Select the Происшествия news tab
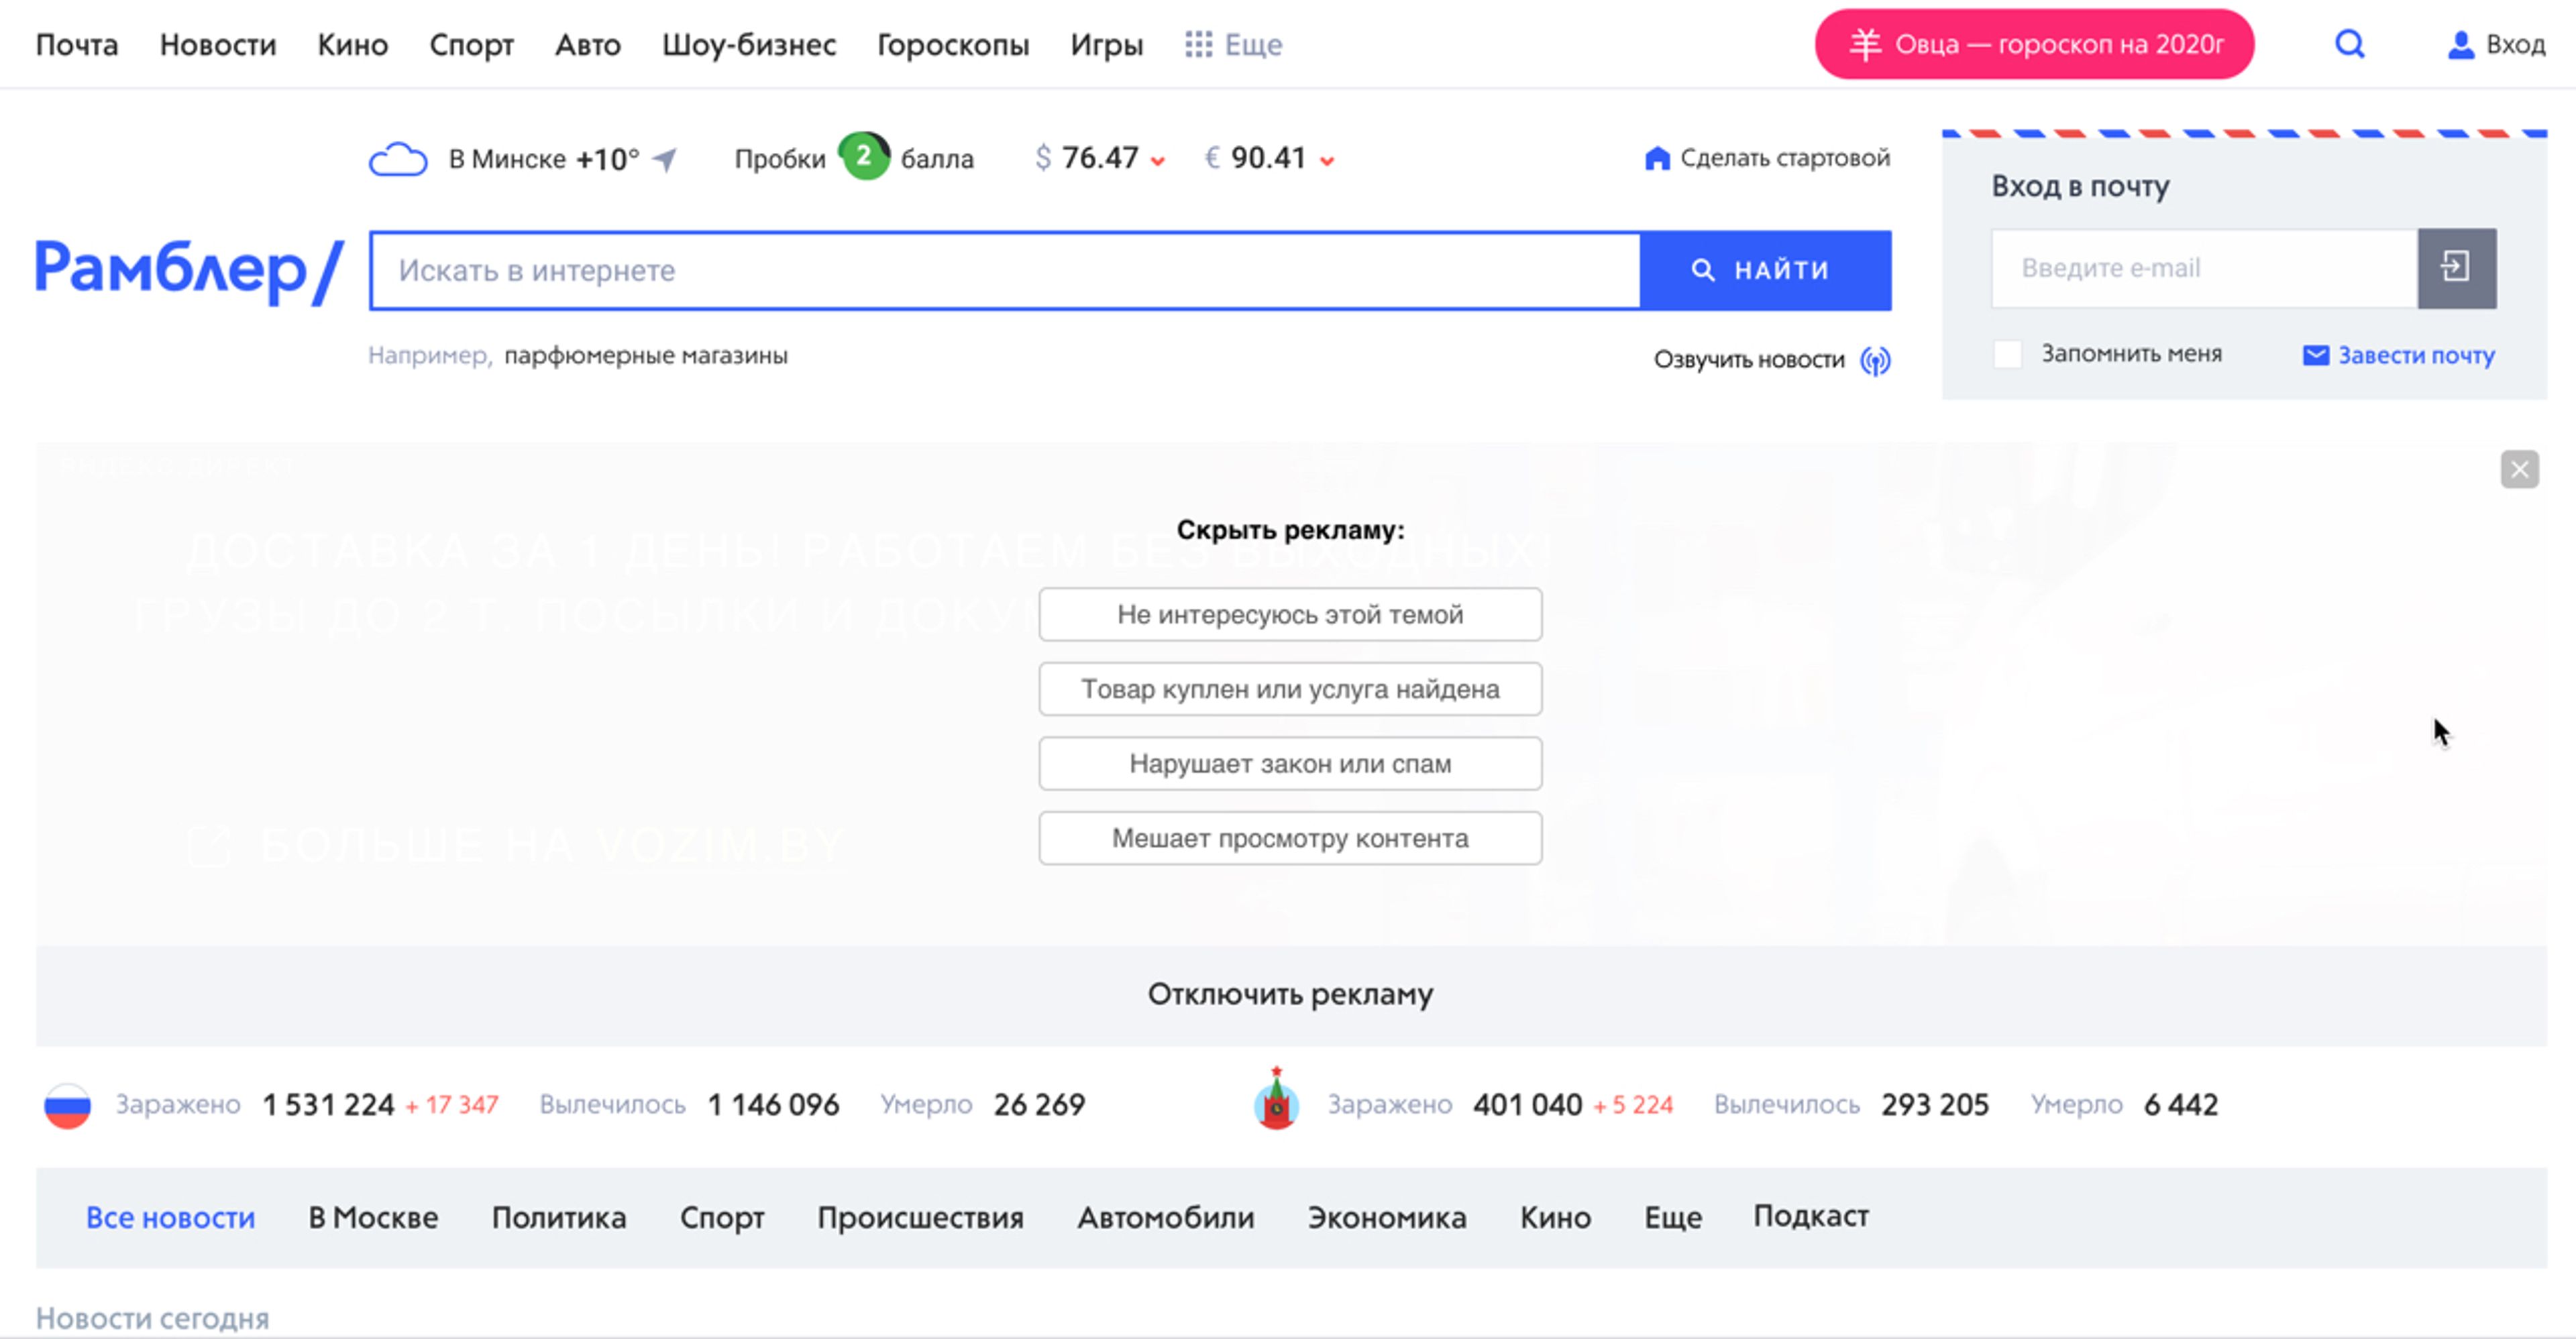Viewport: 2576px width, 1339px height. tap(920, 1218)
